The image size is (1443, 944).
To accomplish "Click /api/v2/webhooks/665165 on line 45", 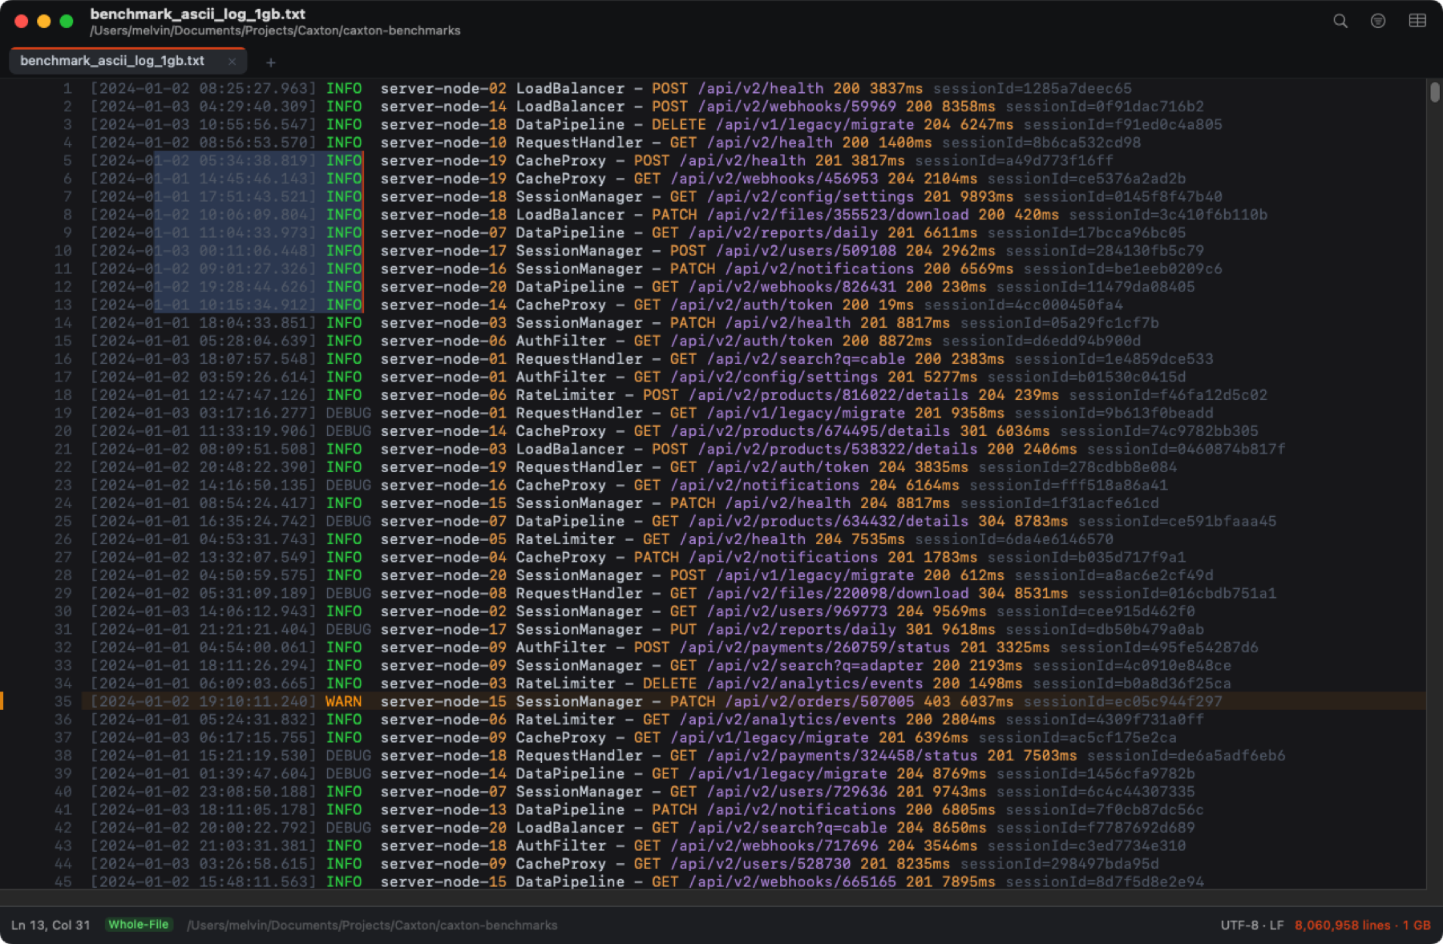I will (792, 881).
